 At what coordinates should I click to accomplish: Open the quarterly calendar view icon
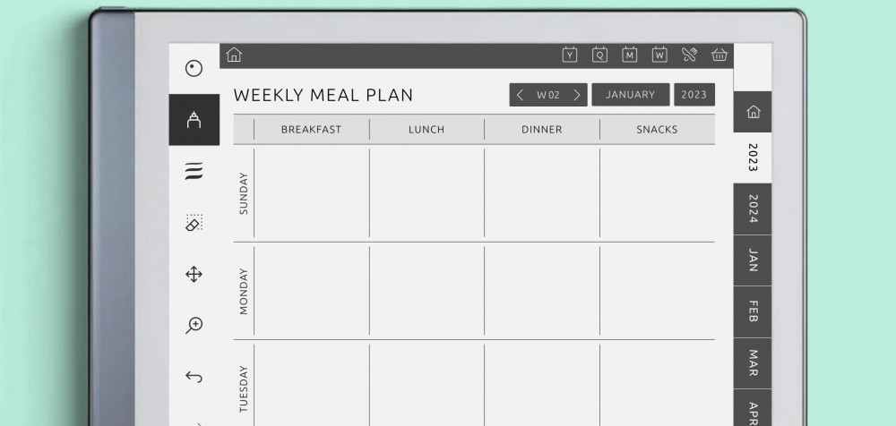(599, 55)
